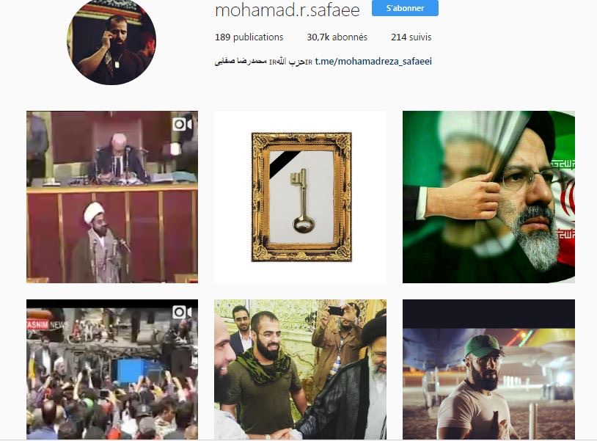Viewport: 597px width, 441px height.
Task: View the 214 suivis following list
Action: click(x=411, y=37)
